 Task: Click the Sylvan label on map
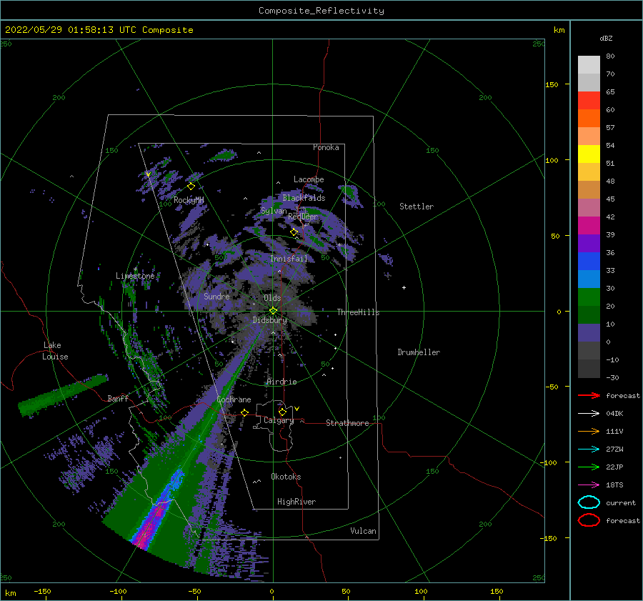click(x=274, y=211)
